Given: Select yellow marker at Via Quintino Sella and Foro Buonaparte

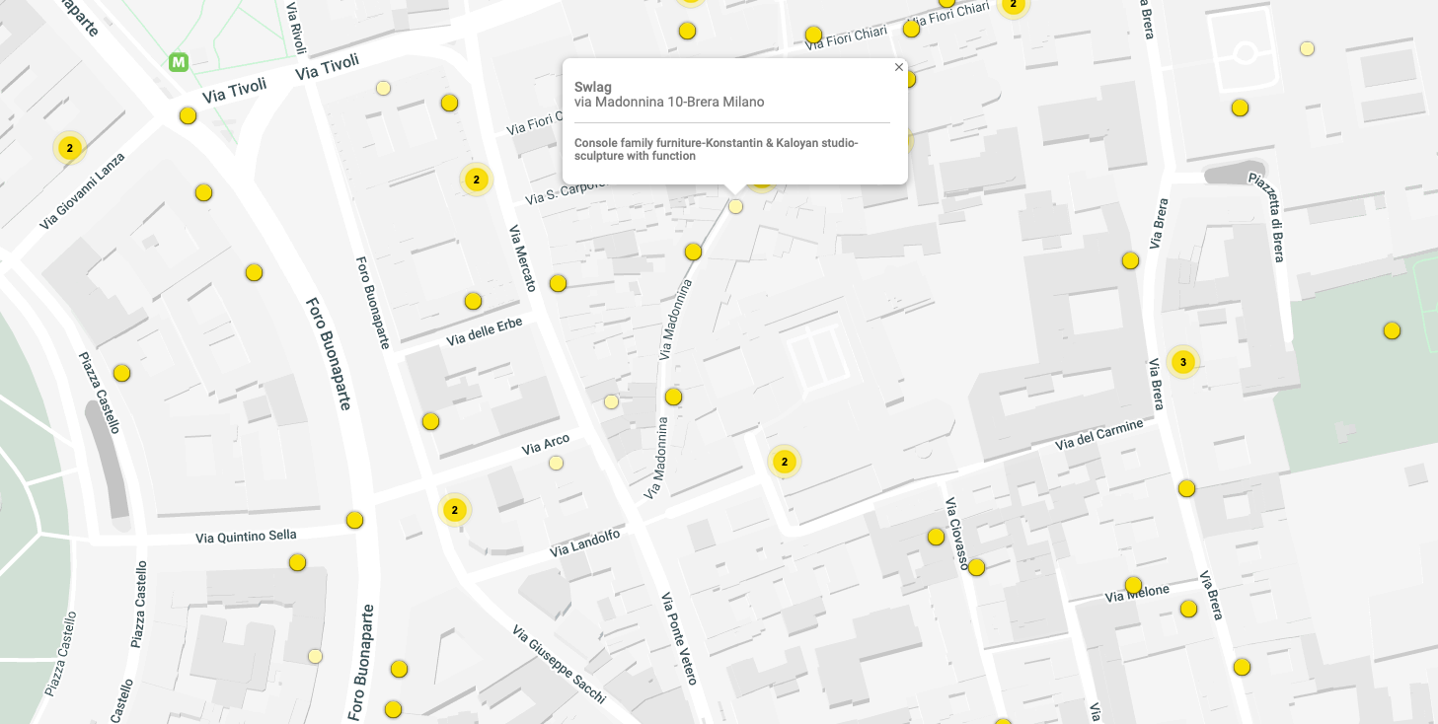Looking at the screenshot, I should (354, 520).
